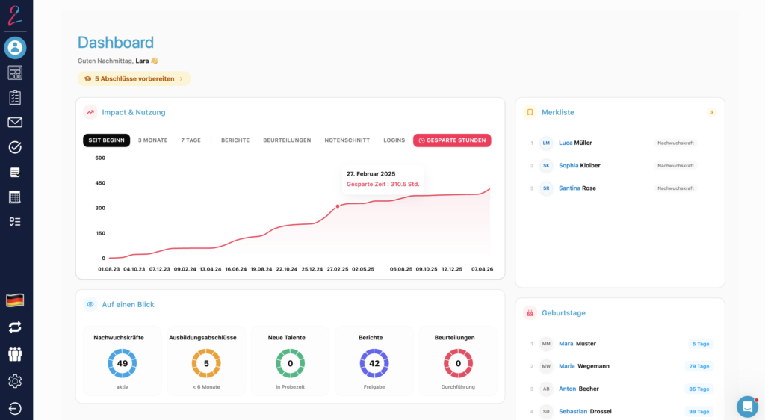The image size is (765, 420).
Task: Open the user profile icon in sidebar
Action: tap(15, 48)
